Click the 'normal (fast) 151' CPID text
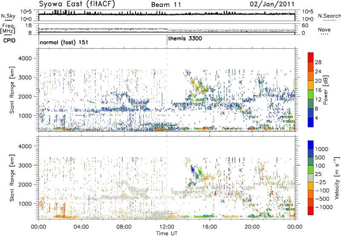 click(64, 42)
